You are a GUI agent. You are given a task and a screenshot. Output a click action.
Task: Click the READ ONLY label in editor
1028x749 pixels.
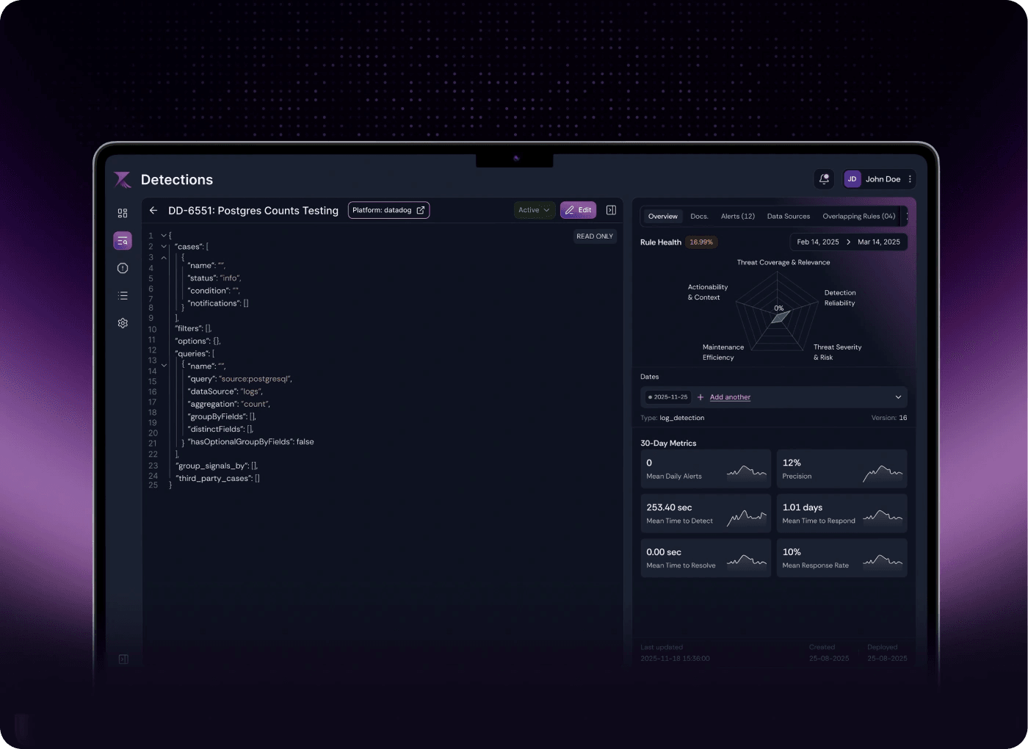595,236
